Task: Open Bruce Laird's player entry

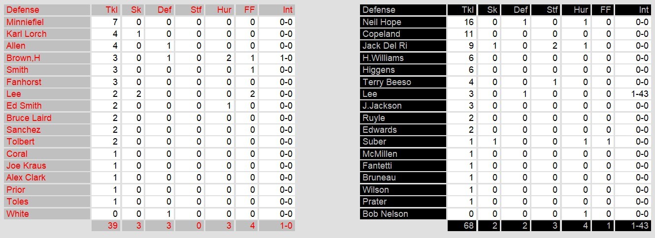Action: 29,118
